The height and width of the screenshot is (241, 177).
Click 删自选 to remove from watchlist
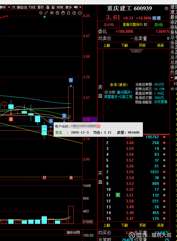[22, 7]
